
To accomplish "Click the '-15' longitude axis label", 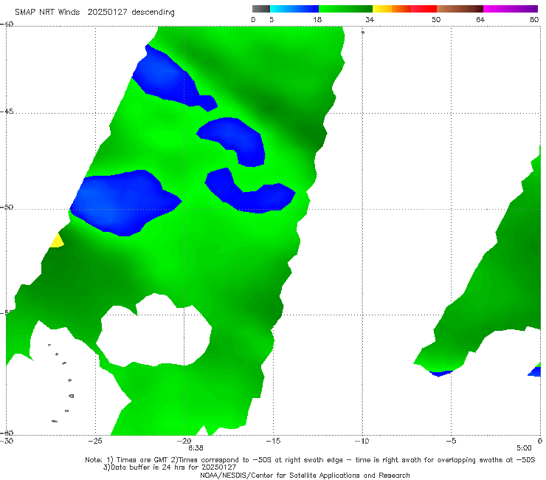I will [x=273, y=441].
